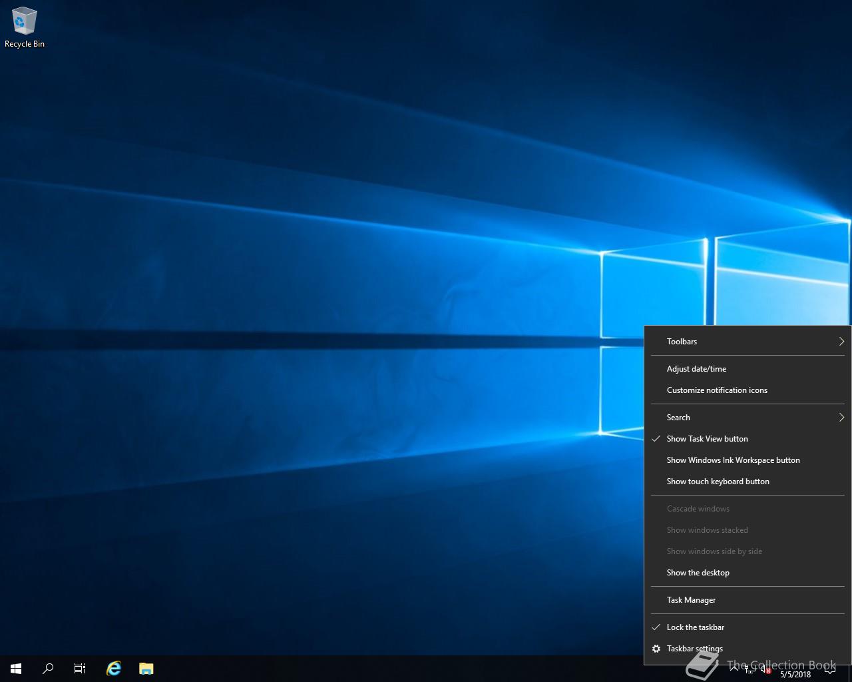The height and width of the screenshot is (682, 852).
Task: Select Show the desktop
Action: 747,573
